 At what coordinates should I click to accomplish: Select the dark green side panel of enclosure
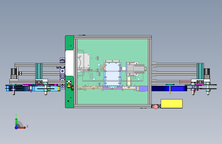pyautogui.click(x=69, y=92)
